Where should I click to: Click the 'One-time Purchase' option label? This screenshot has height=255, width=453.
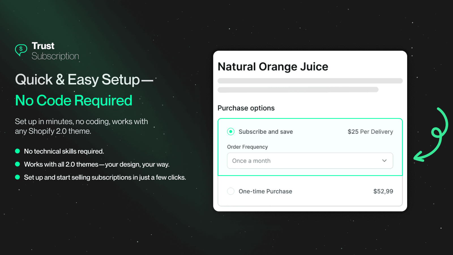point(265,192)
